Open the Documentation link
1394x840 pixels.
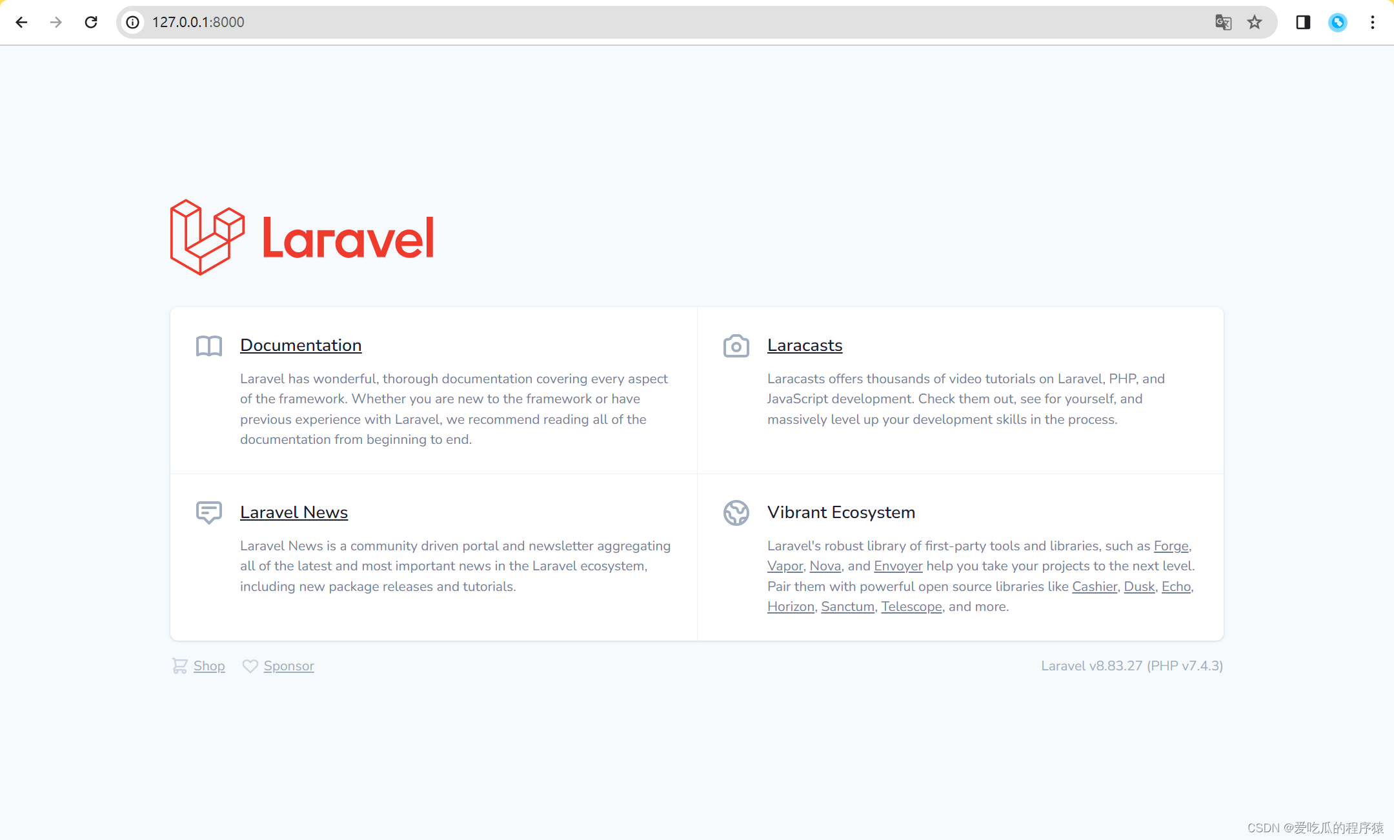pos(301,345)
